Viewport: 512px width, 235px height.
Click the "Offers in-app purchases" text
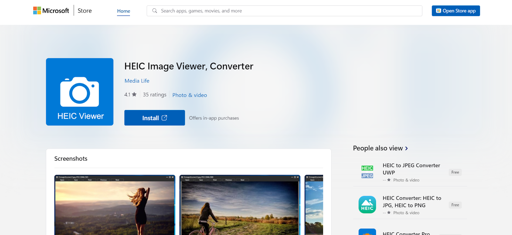(x=214, y=118)
